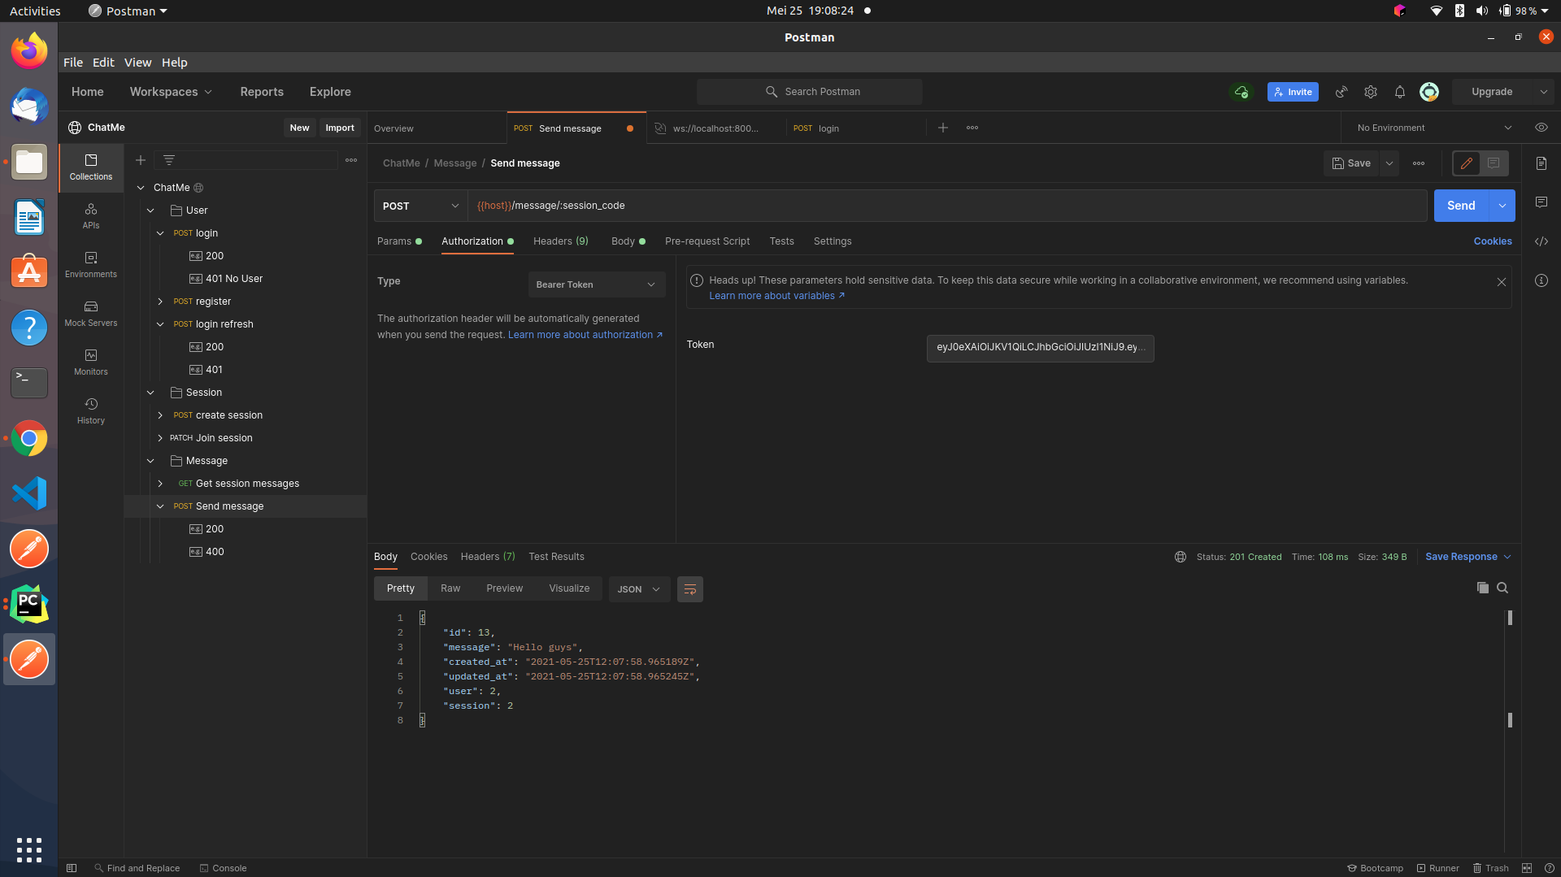
Task: Expand the register request
Action: pos(160,302)
